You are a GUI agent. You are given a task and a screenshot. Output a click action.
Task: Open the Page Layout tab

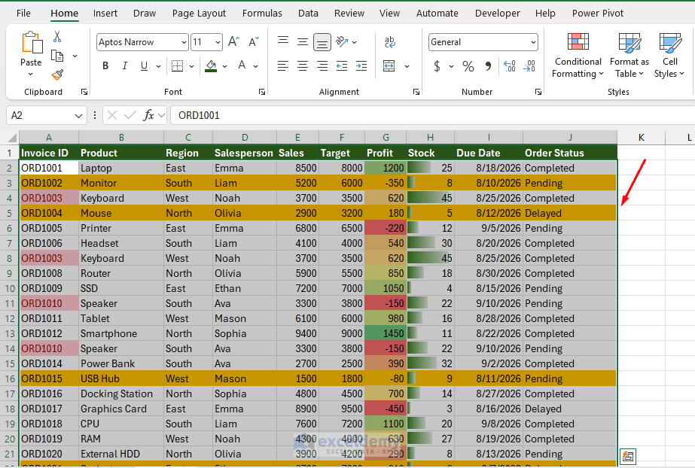pos(199,14)
